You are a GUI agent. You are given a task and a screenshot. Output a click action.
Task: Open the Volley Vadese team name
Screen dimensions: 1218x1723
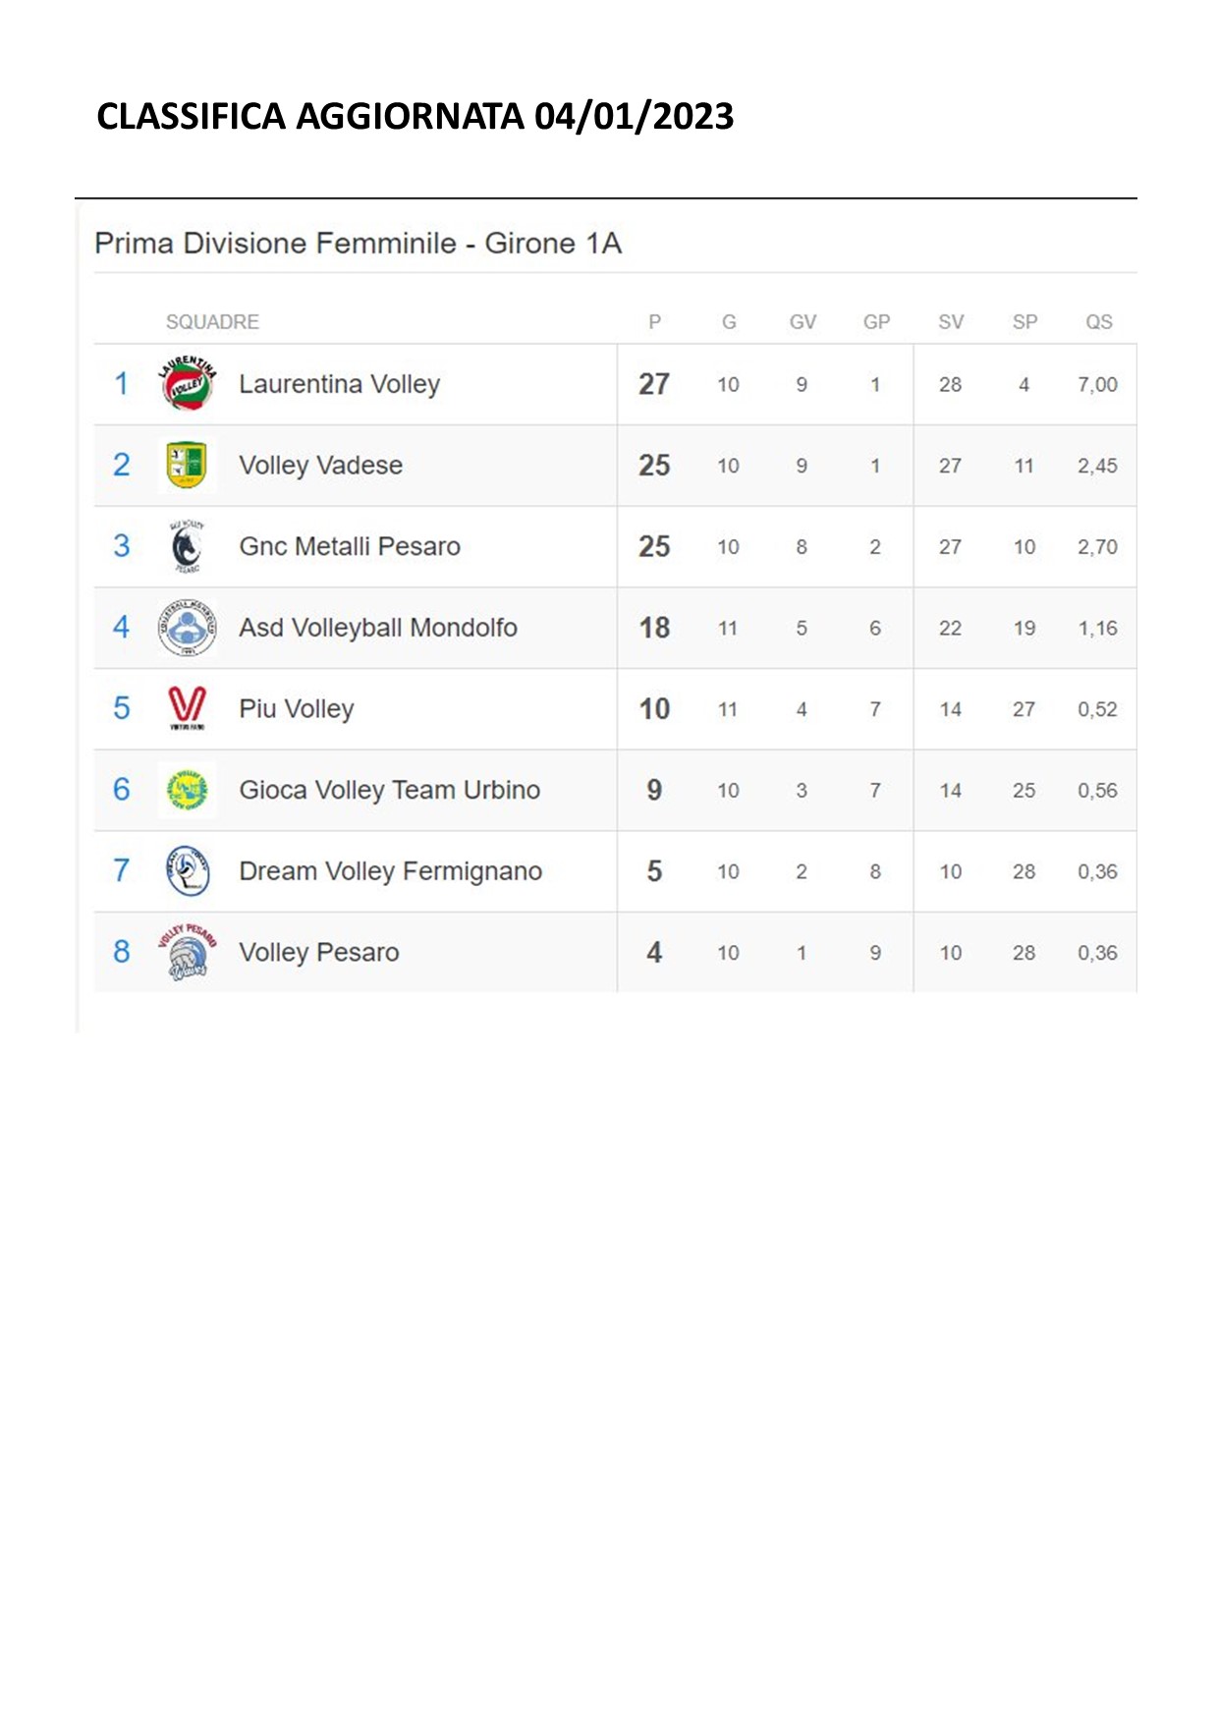pos(320,466)
